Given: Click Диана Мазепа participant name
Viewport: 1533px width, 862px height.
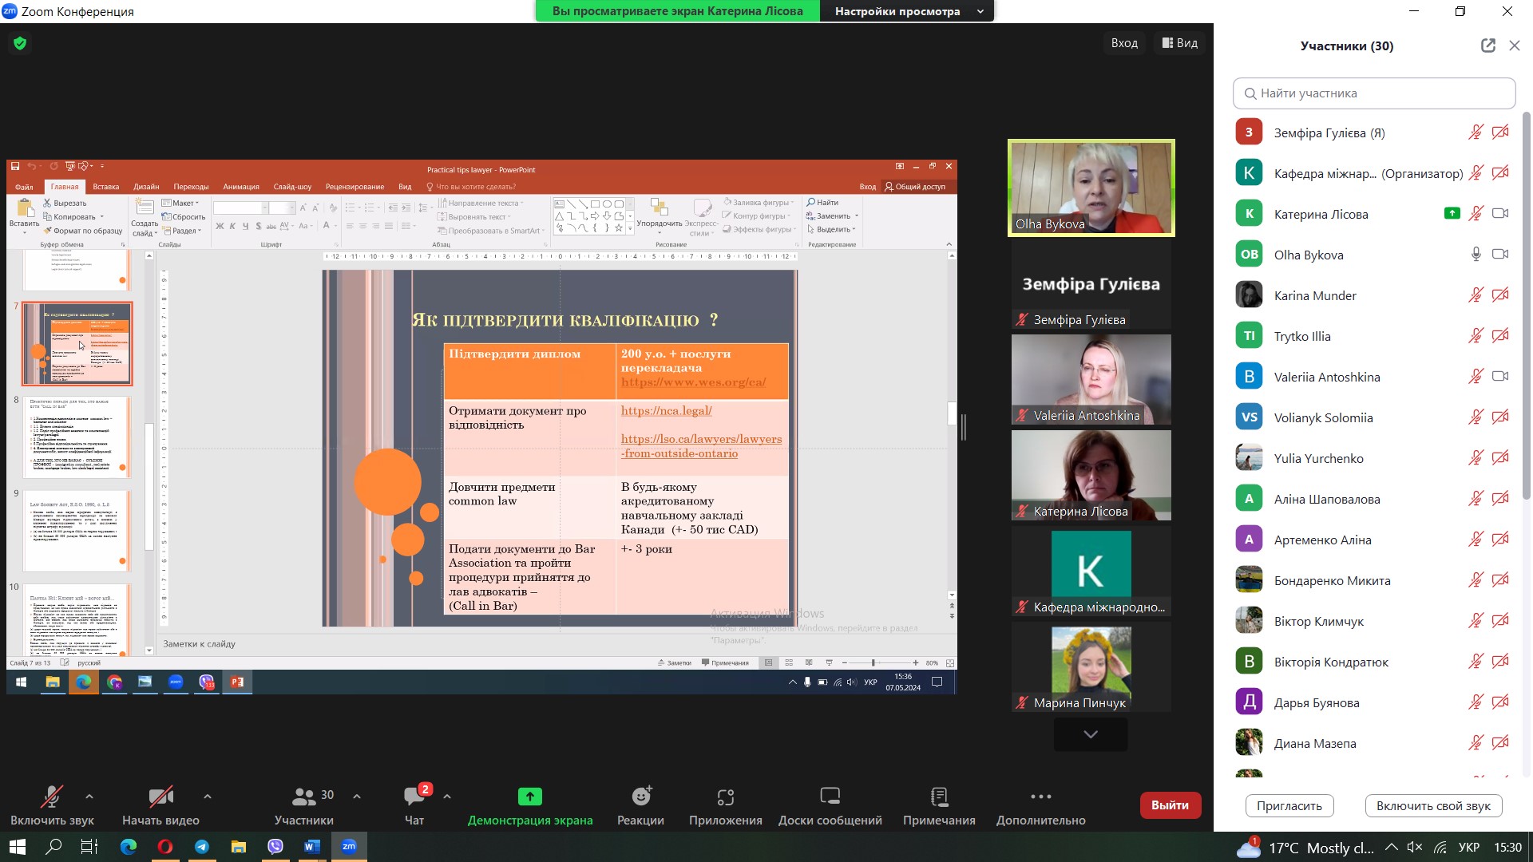Looking at the screenshot, I should [x=1315, y=743].
